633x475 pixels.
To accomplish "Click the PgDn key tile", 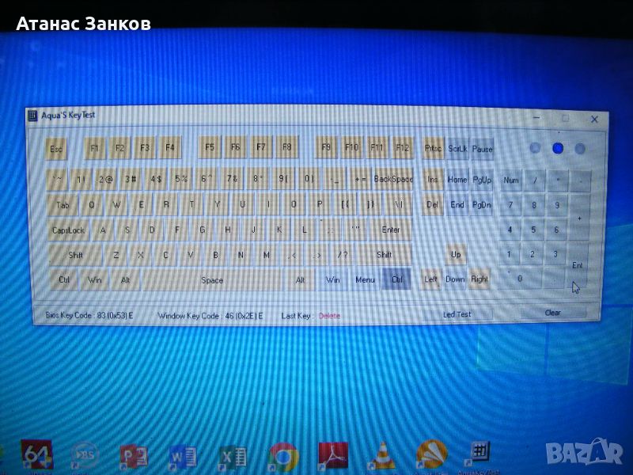I will [x=481, y=205].
